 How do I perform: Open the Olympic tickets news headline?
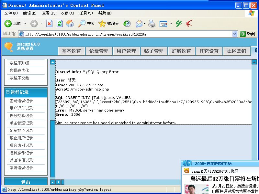224,179
